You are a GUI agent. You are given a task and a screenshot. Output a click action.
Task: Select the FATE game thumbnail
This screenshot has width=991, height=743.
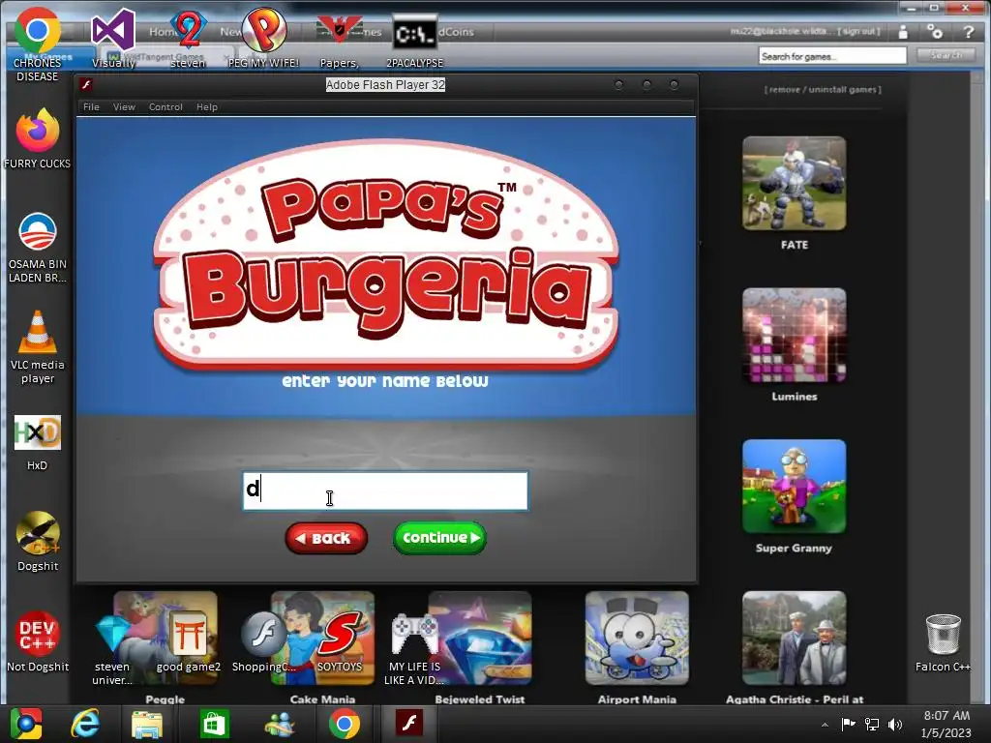pos(795,183)
